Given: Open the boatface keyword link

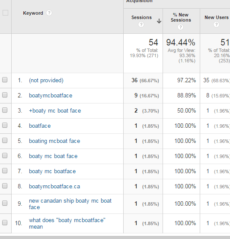Looking at the screenshot, I should point(40,126).
